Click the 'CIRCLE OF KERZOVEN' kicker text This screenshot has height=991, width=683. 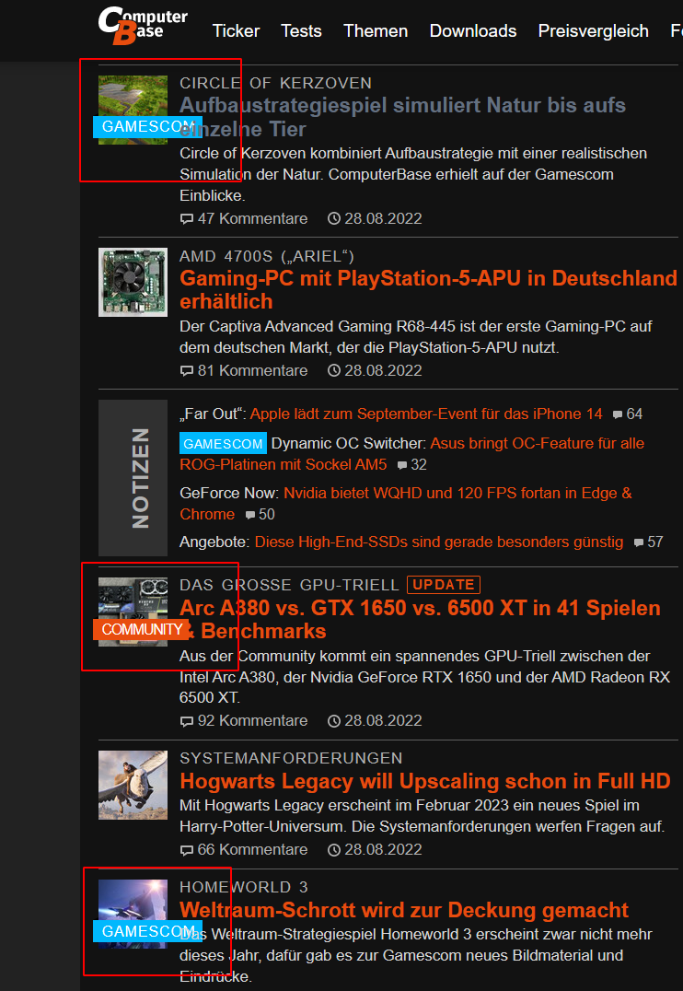(275, 84)
